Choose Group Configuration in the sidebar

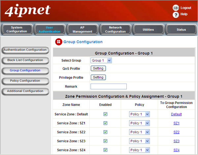tap(25, 71)
